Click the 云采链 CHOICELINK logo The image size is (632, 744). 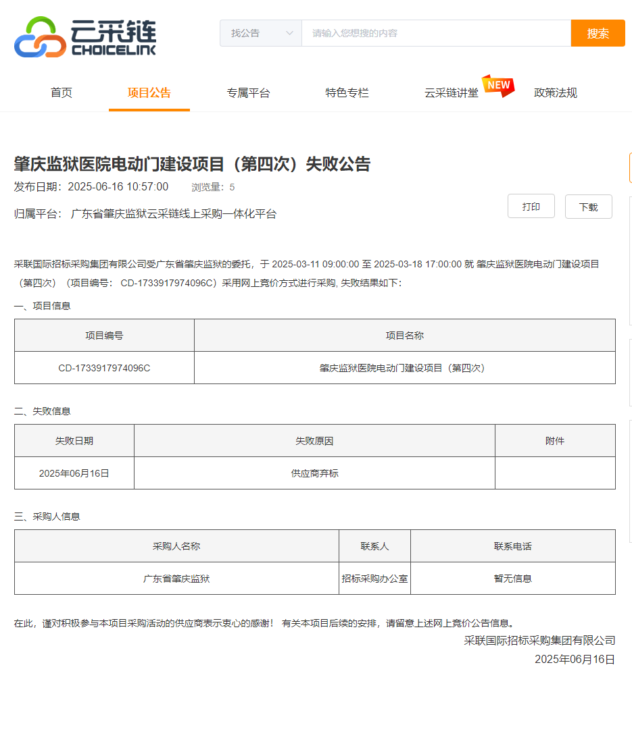tap(85, 37)
